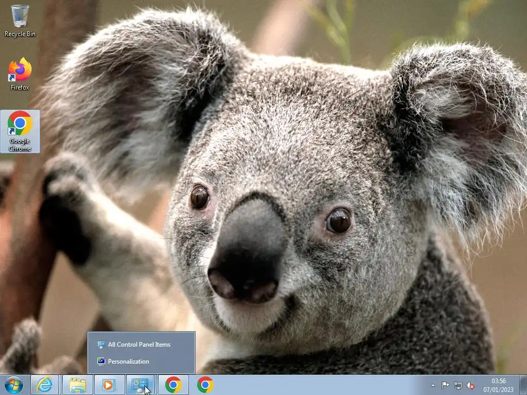Open the network status tray icon
Image resolution: width=527 pixels, height=395 pixels.
coord(458,385)
